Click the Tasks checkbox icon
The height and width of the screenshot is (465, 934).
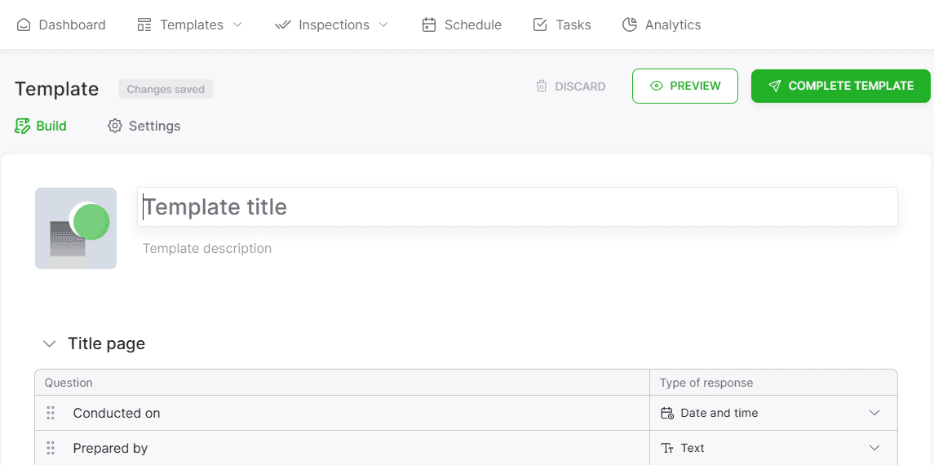[540, 25]
